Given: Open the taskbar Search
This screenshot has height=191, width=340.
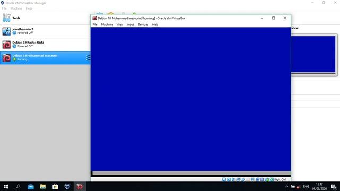Looking at the screenshot, I should coord(18,186).
